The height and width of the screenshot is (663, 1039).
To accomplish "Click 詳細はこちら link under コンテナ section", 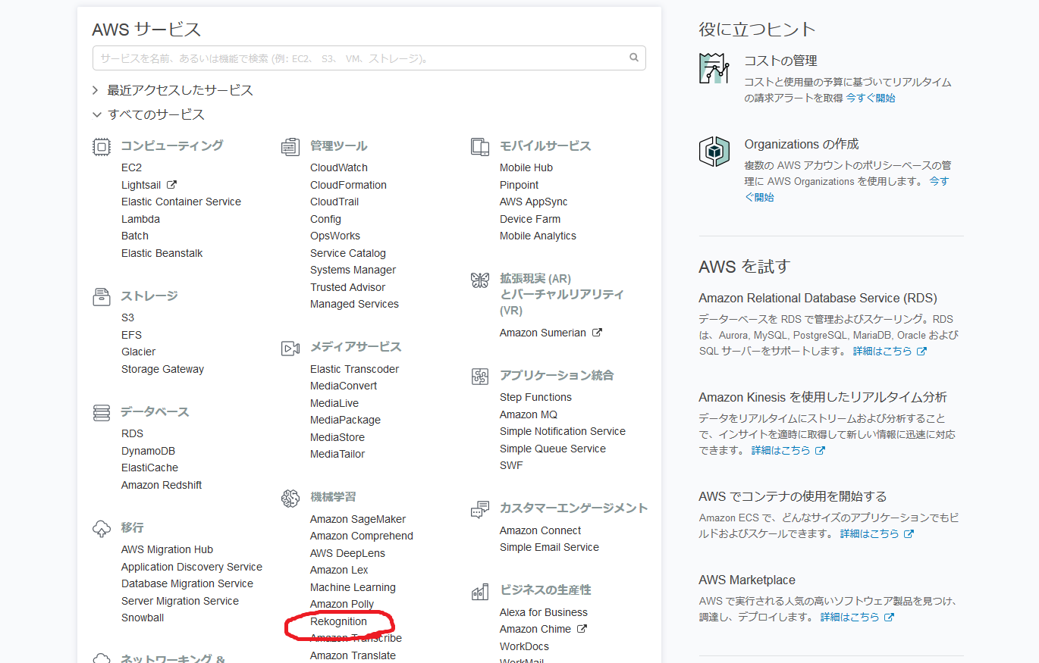I will pos(876,533).
